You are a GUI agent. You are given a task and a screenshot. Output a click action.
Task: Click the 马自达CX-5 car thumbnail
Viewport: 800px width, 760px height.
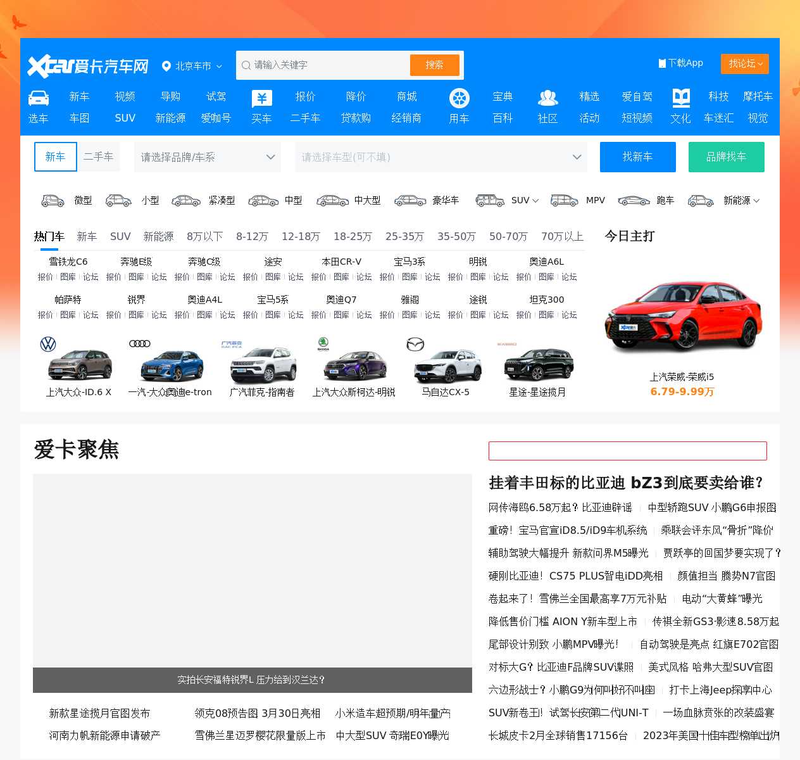point(449,367)
